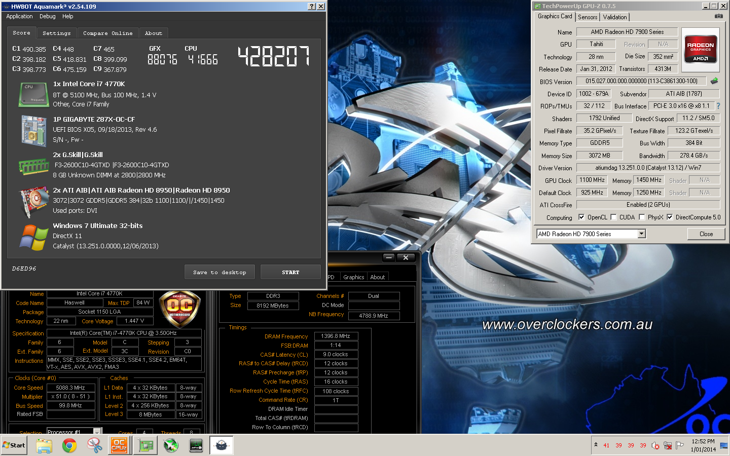Select the Graphics Card tab in GPU-Z
Viewport: 730px width, 456px height.
pyautogui.click(x=555, y=16)
